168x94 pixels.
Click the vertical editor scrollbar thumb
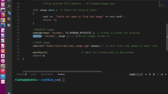167,37
